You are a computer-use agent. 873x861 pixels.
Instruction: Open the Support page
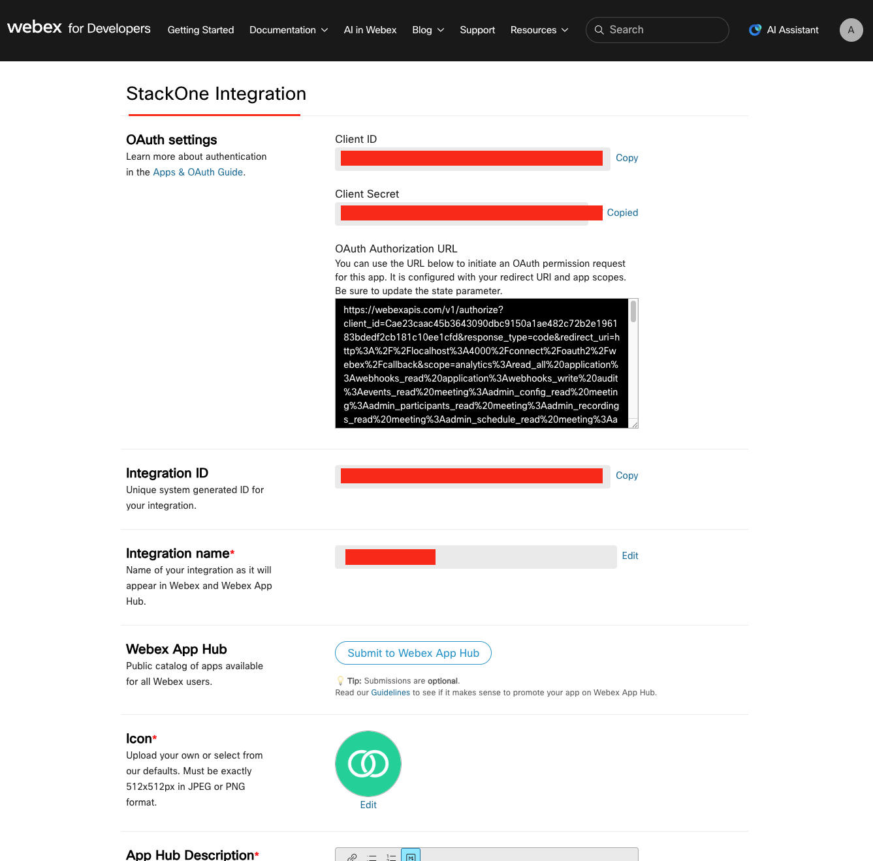point(477,30)
